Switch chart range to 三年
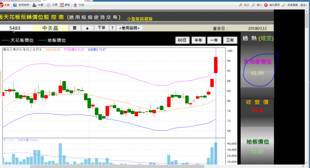Screen dimensions: 310x168 pyautogui.click(x=230, y=40)
